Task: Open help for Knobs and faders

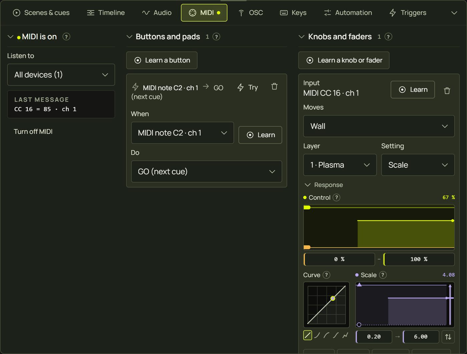Action: click(x=388, y=37)
